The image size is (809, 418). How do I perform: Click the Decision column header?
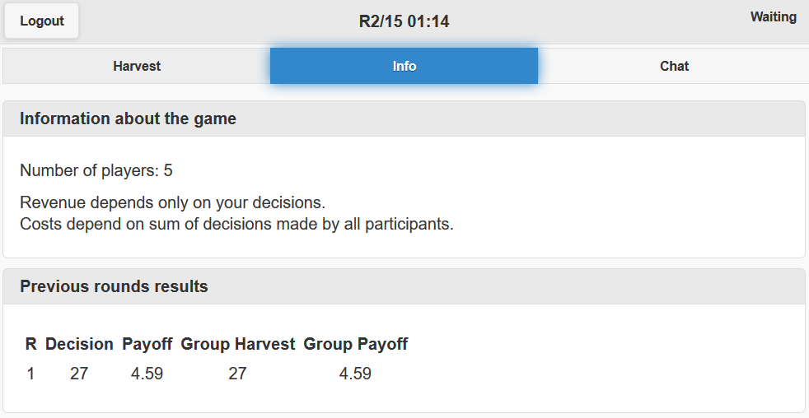click(79, 344)
